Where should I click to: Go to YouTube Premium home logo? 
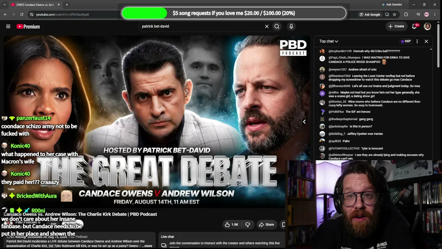click(28, 26)
